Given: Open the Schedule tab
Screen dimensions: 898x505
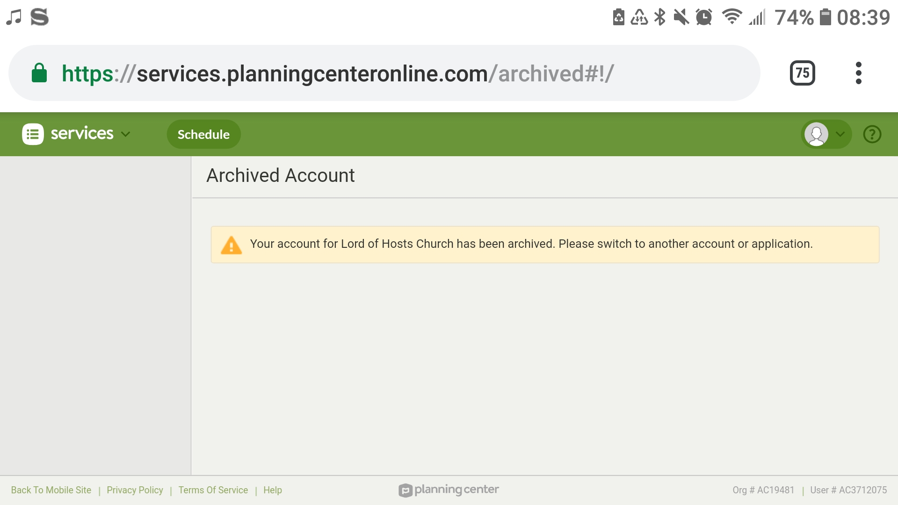Looking at the screenshot, I should click(x=203, y=134).
